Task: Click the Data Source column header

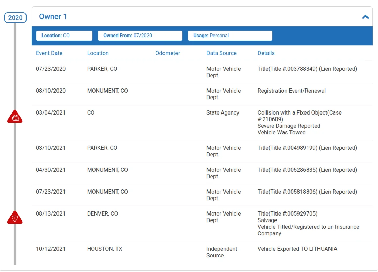Action: click(221, 53)
